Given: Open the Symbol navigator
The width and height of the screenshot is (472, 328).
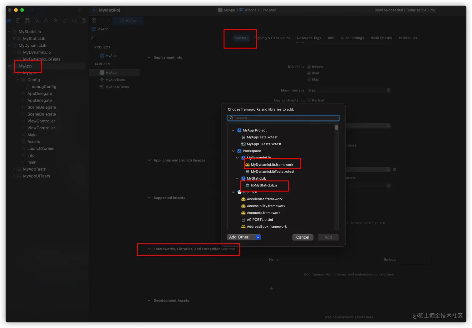Looking at the screenshot, I should pos(27,21).
